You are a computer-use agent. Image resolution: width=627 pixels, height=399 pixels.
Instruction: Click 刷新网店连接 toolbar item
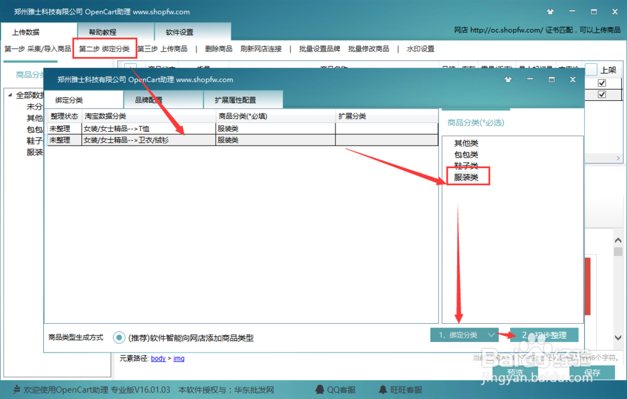click(261, 49)
